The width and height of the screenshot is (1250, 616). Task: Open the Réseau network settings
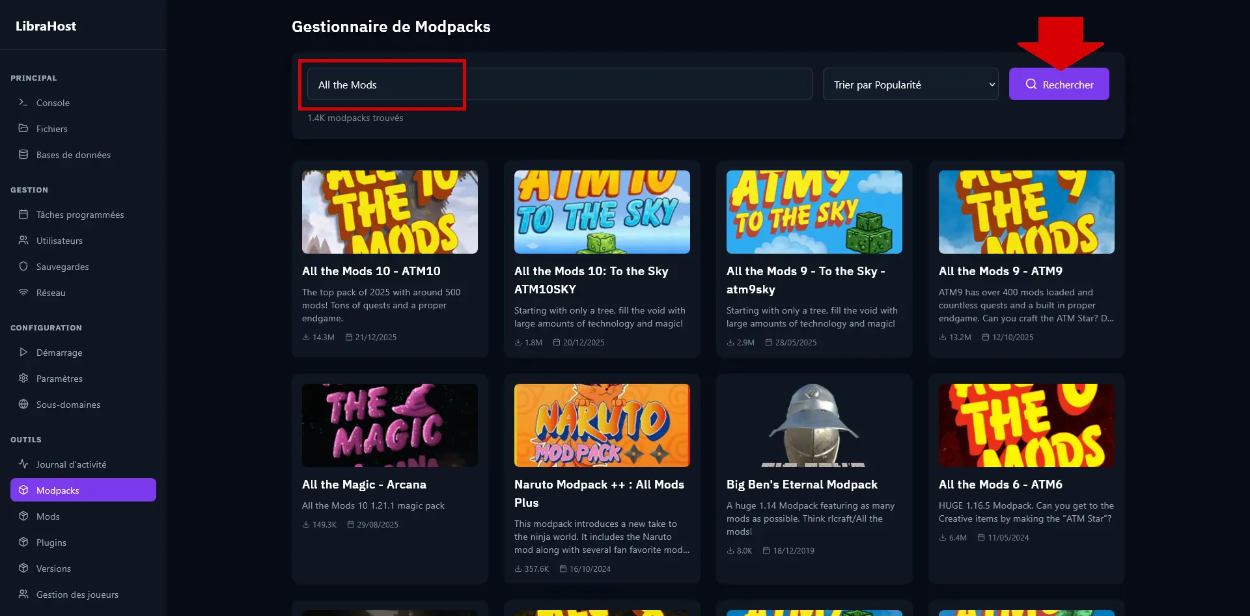click(x=50, y=292)
